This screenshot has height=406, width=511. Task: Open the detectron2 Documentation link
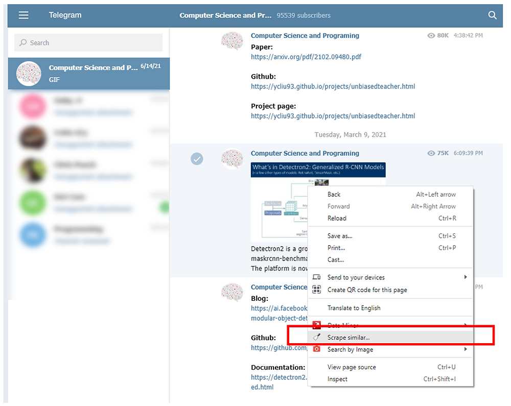click(x=280, y=382)
